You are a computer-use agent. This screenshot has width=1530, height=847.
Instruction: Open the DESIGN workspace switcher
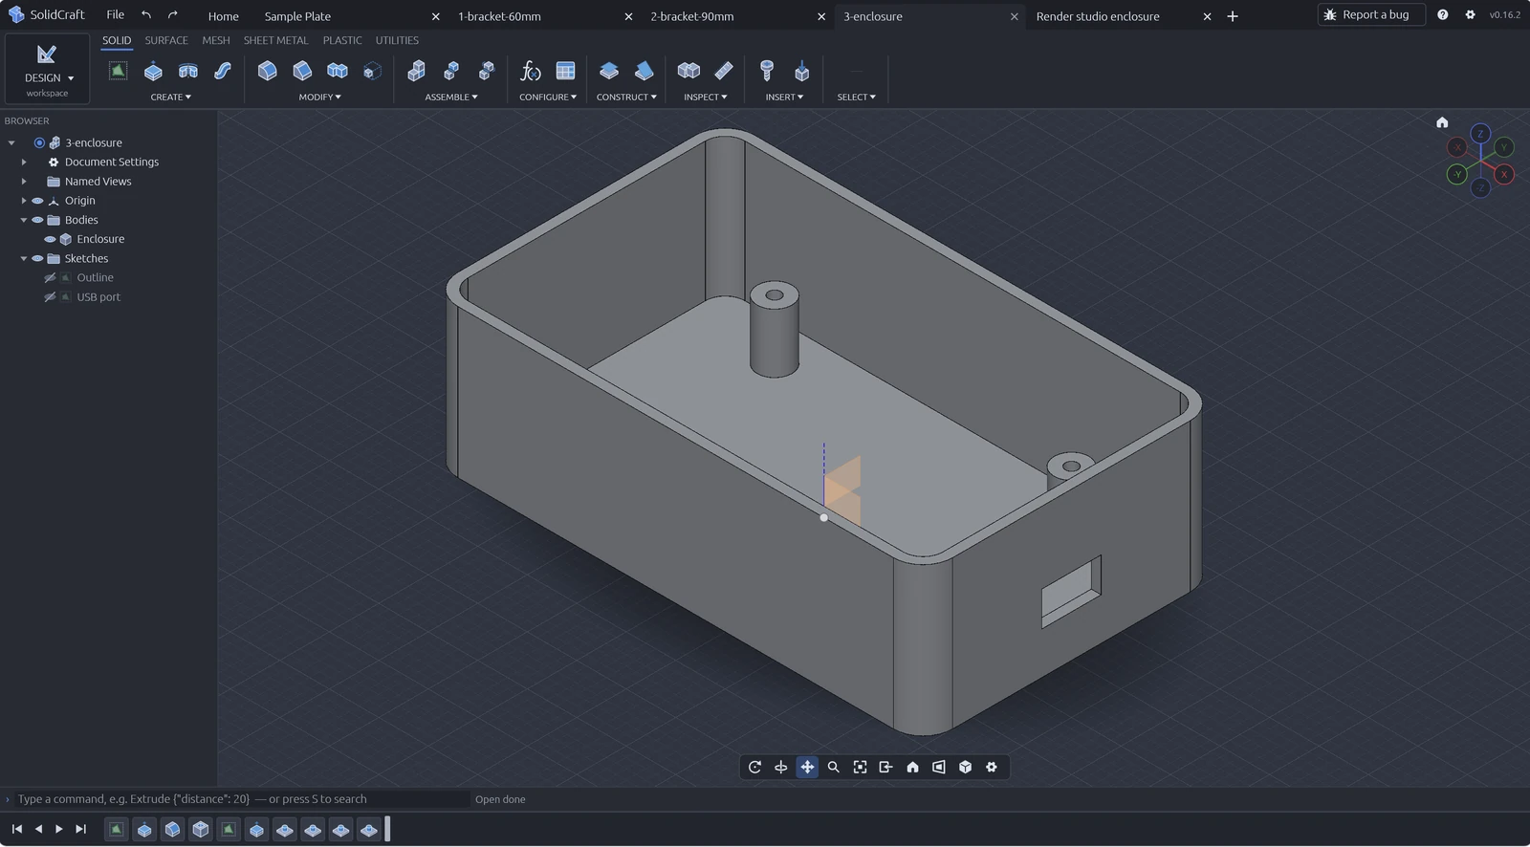(x=47, y=69)
